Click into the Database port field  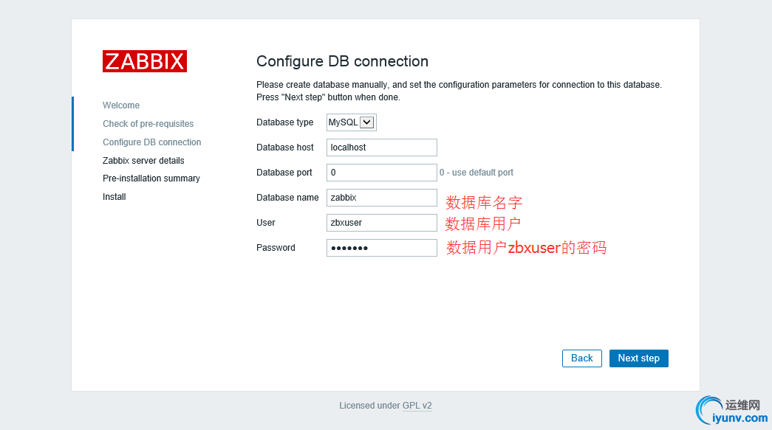(x=381, y=173)
